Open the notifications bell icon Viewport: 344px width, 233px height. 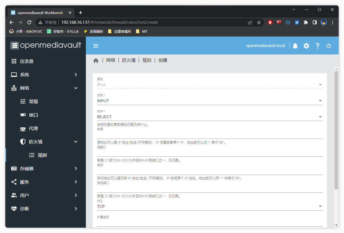295,46
